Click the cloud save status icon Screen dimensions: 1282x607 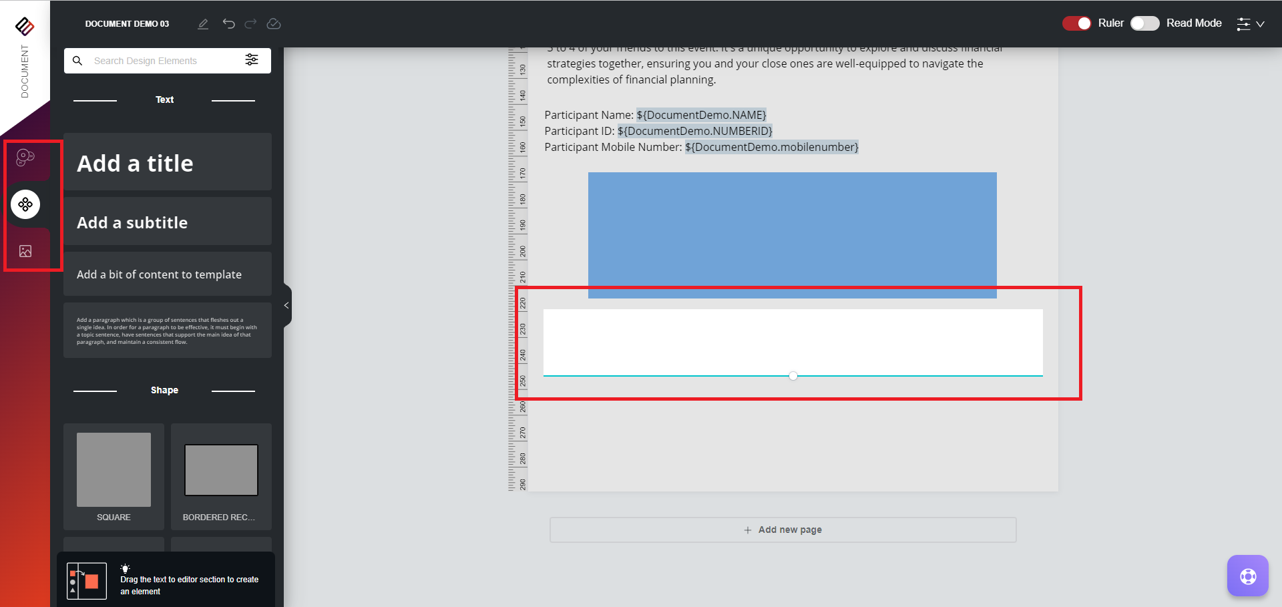coord(274,24)
